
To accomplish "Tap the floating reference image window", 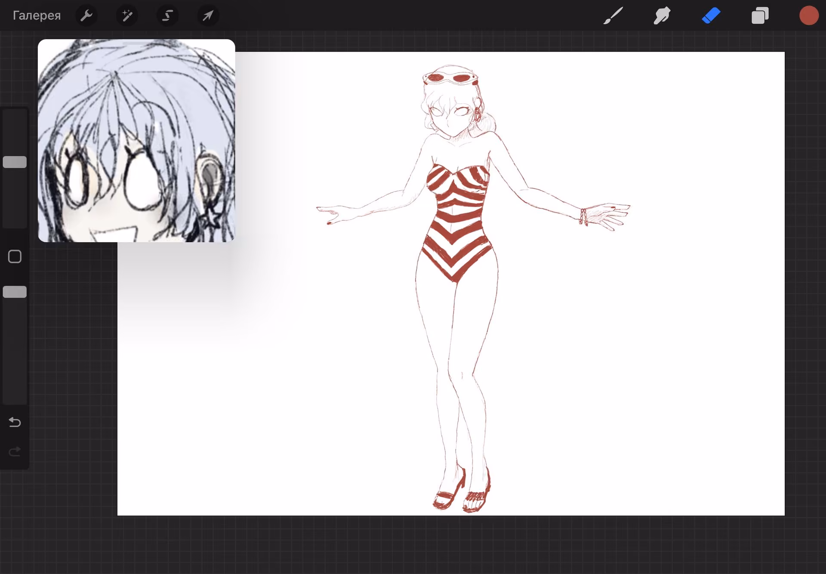I will click(136, 141).
